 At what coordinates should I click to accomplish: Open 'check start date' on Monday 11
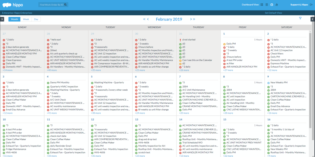pyautogui.click(x=58, y=136)
